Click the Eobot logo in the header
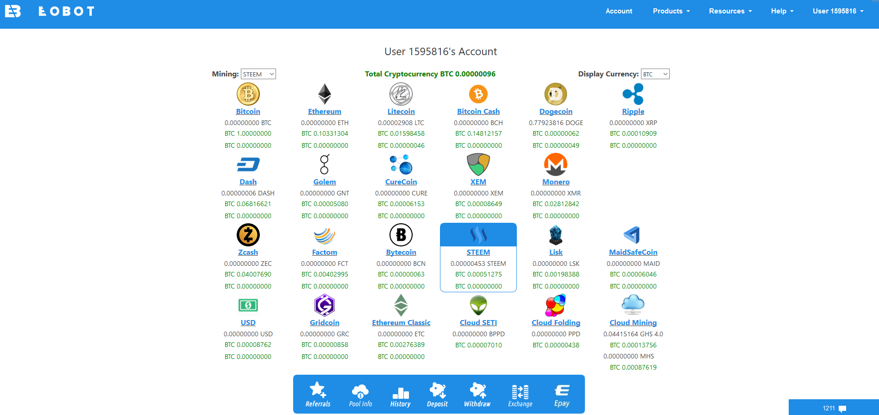Image resolution: width=879 pixels, height=415 pixels. 13,11
